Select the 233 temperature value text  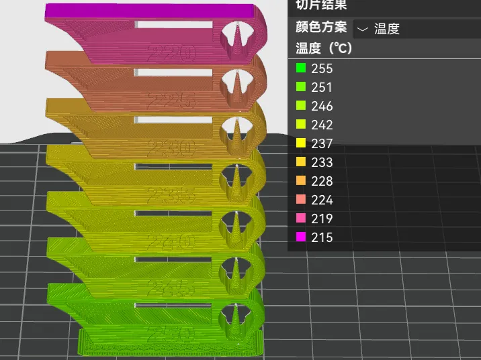pyautogui.click(x=322, y=162)
